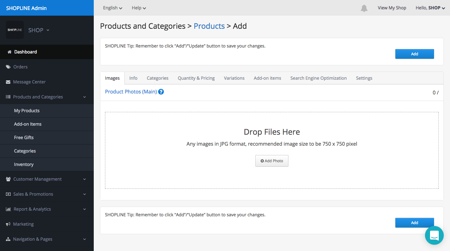Open Message Center in the sidebar
450x251 pixels.
[x=29, y=82]
